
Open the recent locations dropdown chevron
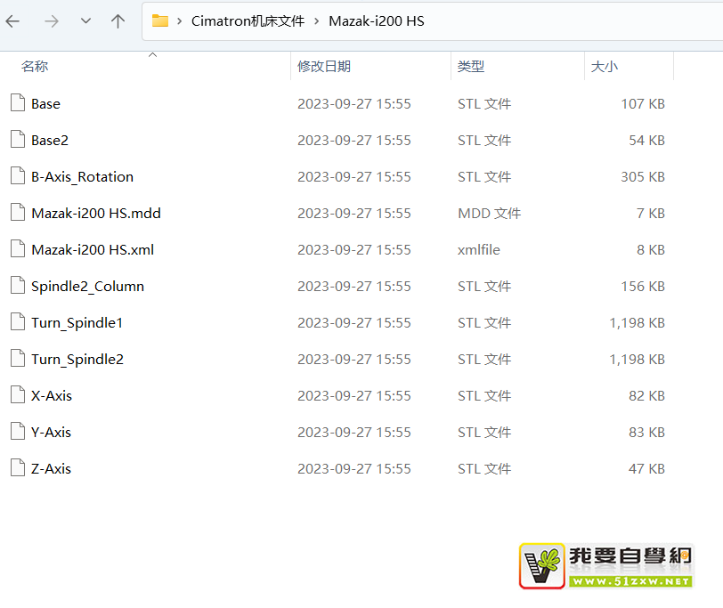(x=85, y=21)
